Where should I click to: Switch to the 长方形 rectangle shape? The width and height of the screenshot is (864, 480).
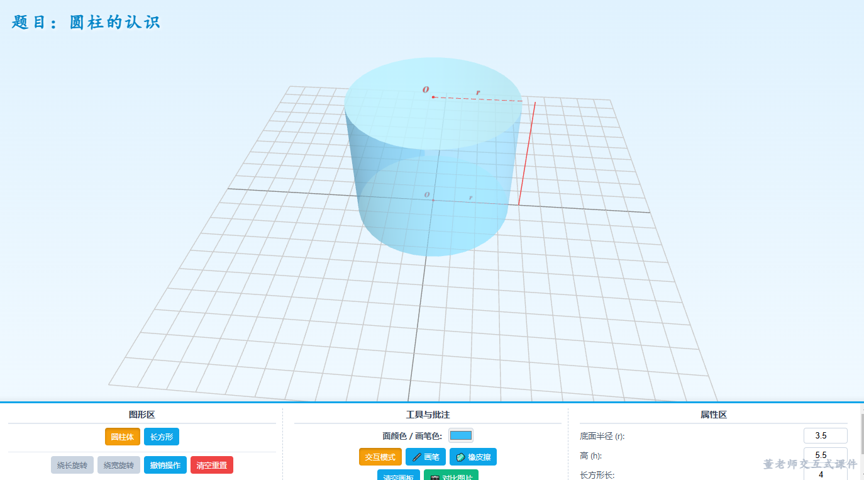click(162, 437)
